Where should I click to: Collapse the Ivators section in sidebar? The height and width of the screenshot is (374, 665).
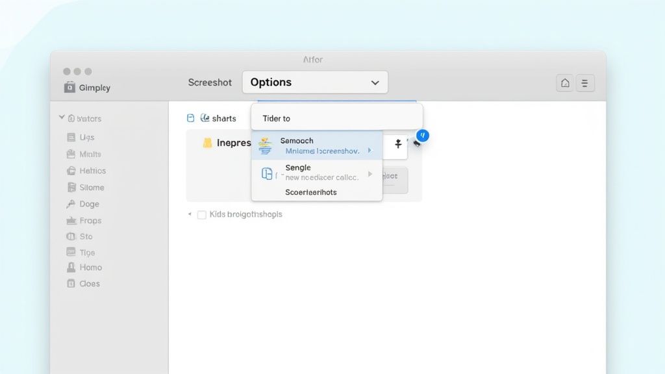[x=62, y=118]
